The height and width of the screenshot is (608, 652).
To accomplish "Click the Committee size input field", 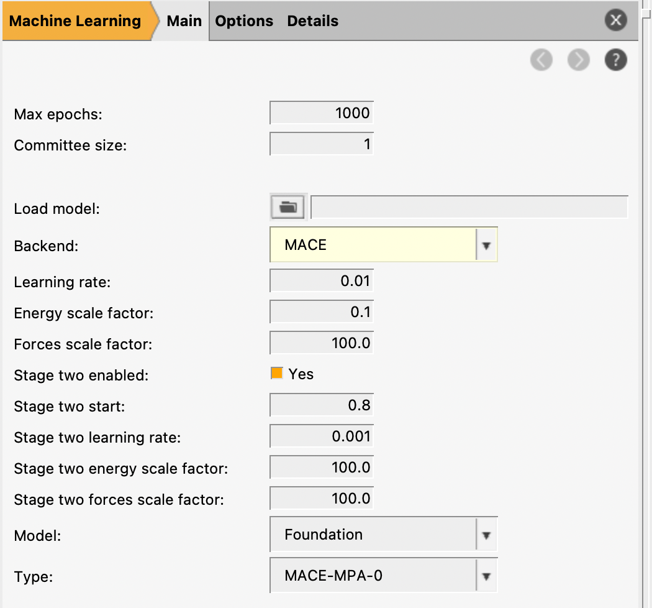I will coord(322,145).
